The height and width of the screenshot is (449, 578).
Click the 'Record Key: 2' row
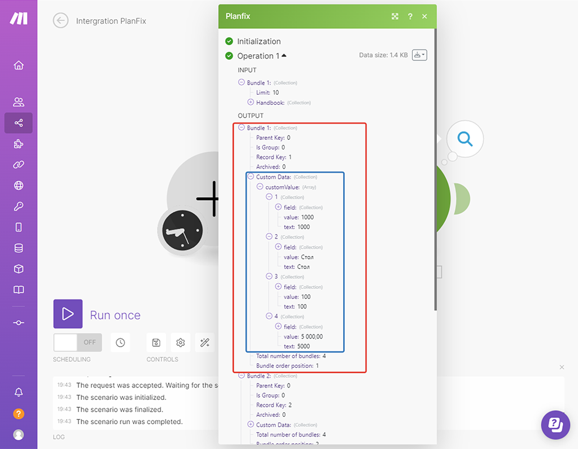click(x=274, y=405)
